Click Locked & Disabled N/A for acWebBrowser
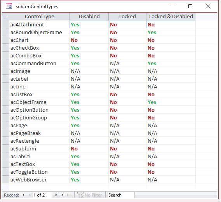Image resolution: width=221 pixels, height=202 pixels. (171, 180)
